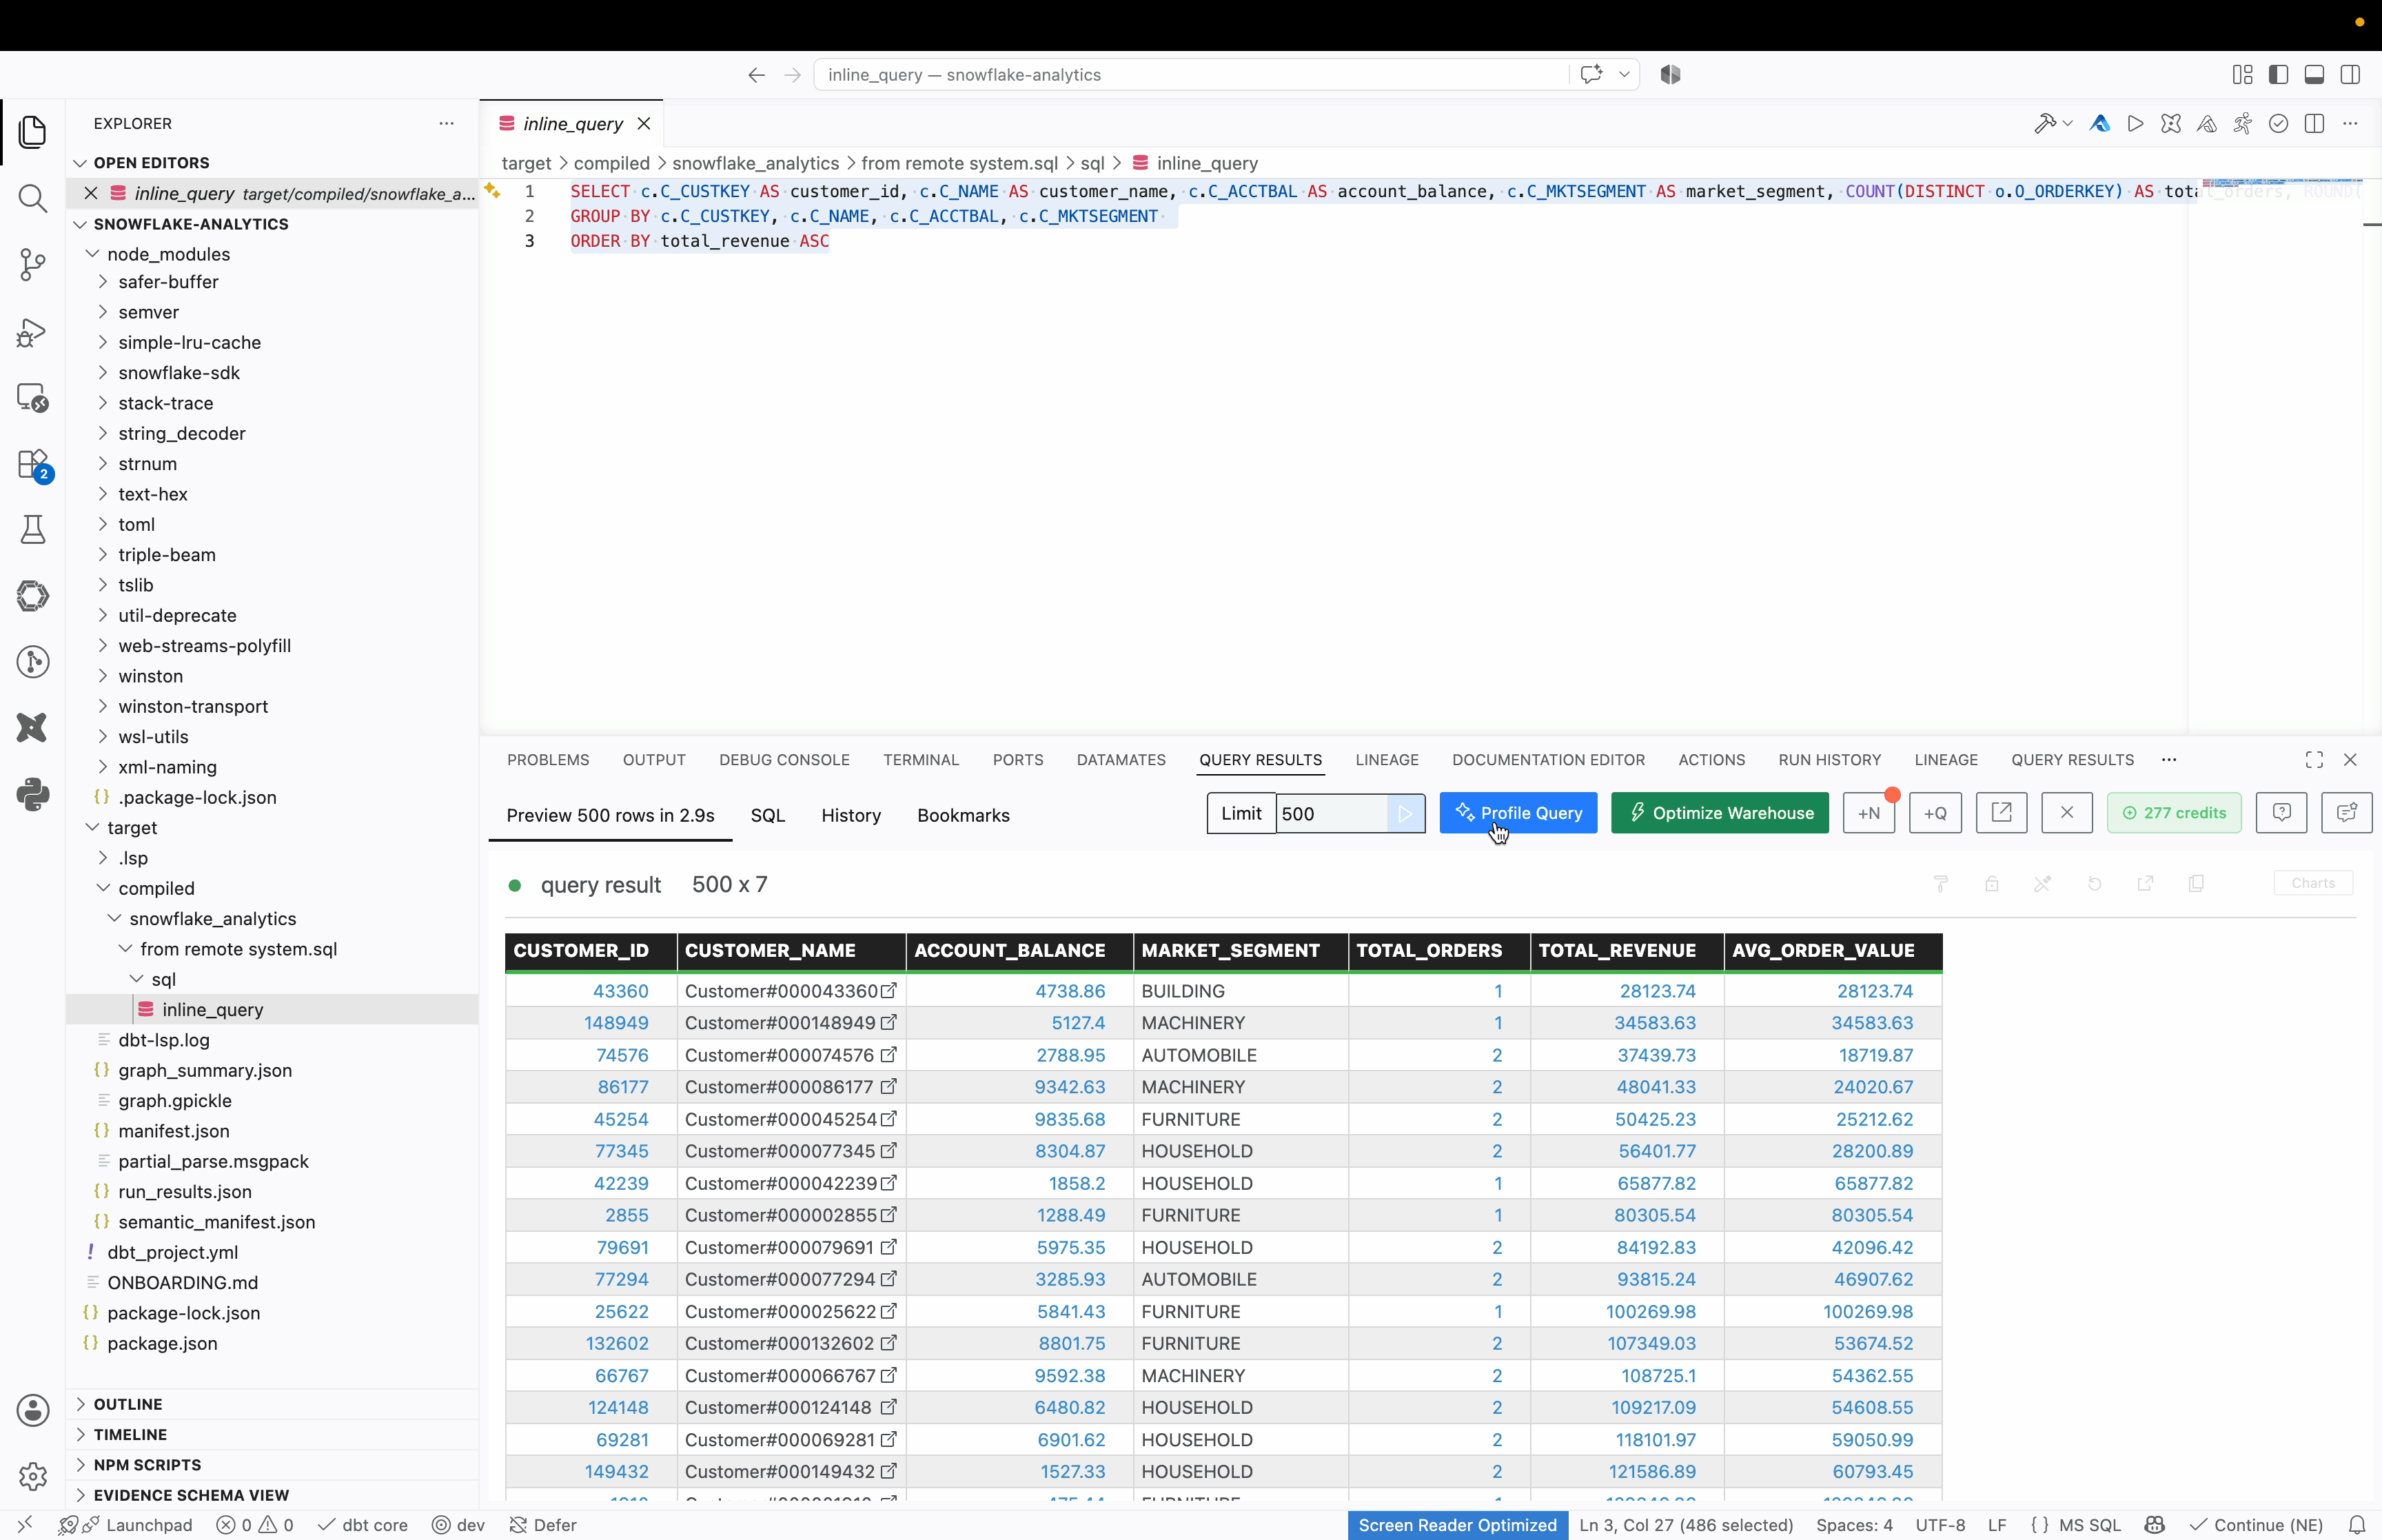Click the Profile Query button

1518,813
